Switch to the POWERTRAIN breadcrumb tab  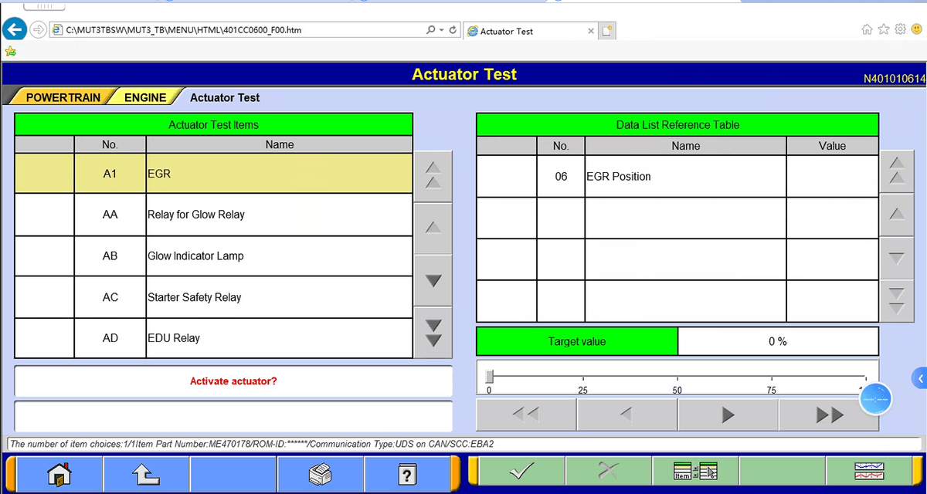click(x=62, y=97)
